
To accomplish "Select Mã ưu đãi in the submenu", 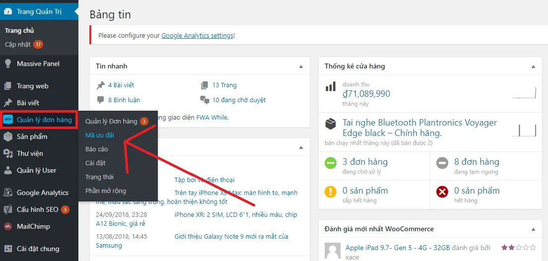I will coord(100,135).
